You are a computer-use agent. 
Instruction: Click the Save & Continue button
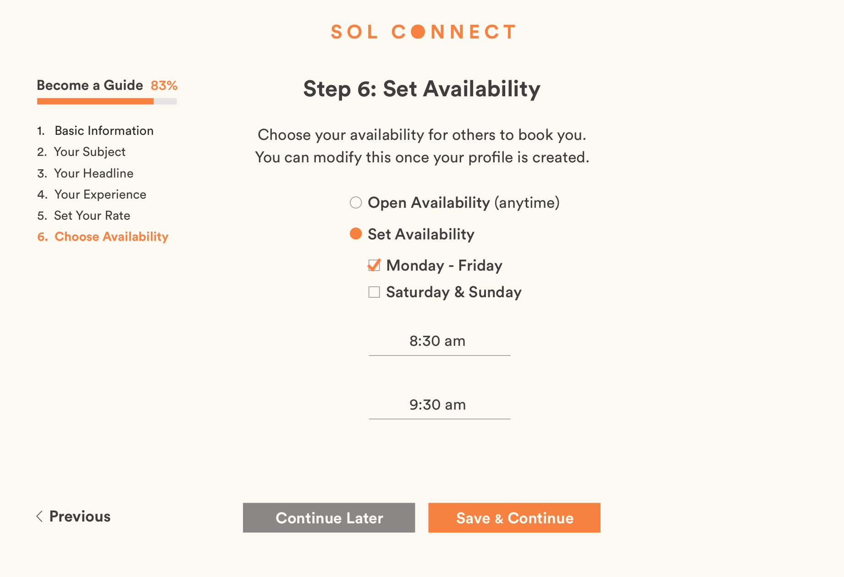click(514, 518)
